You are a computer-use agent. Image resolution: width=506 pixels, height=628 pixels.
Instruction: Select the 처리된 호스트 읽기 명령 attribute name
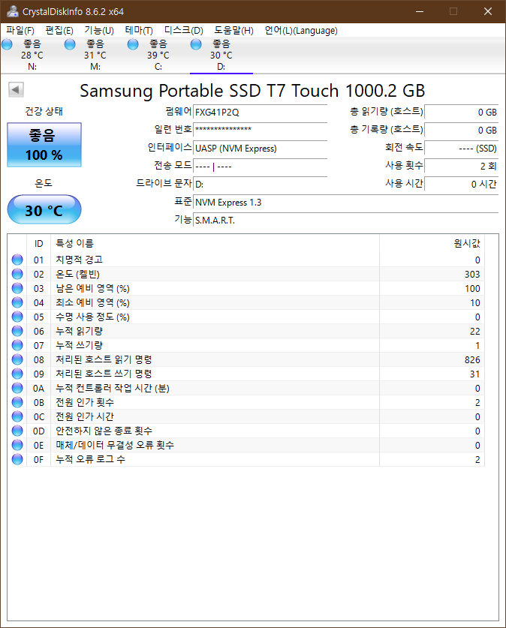pyautogui.click(x=104, y=359)
